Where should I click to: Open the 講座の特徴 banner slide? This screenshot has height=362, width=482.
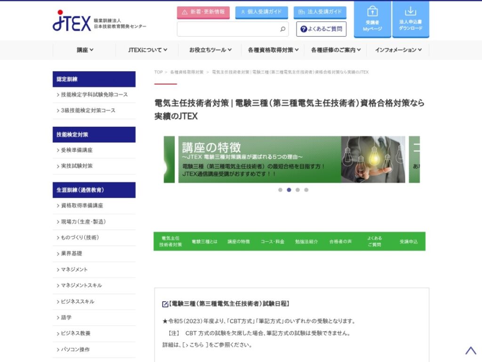point(292,159)
